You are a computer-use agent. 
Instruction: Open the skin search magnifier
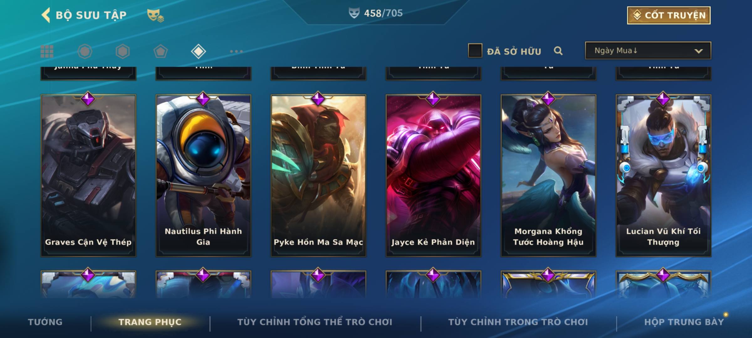pyautogui.click(x=558, y=51)
